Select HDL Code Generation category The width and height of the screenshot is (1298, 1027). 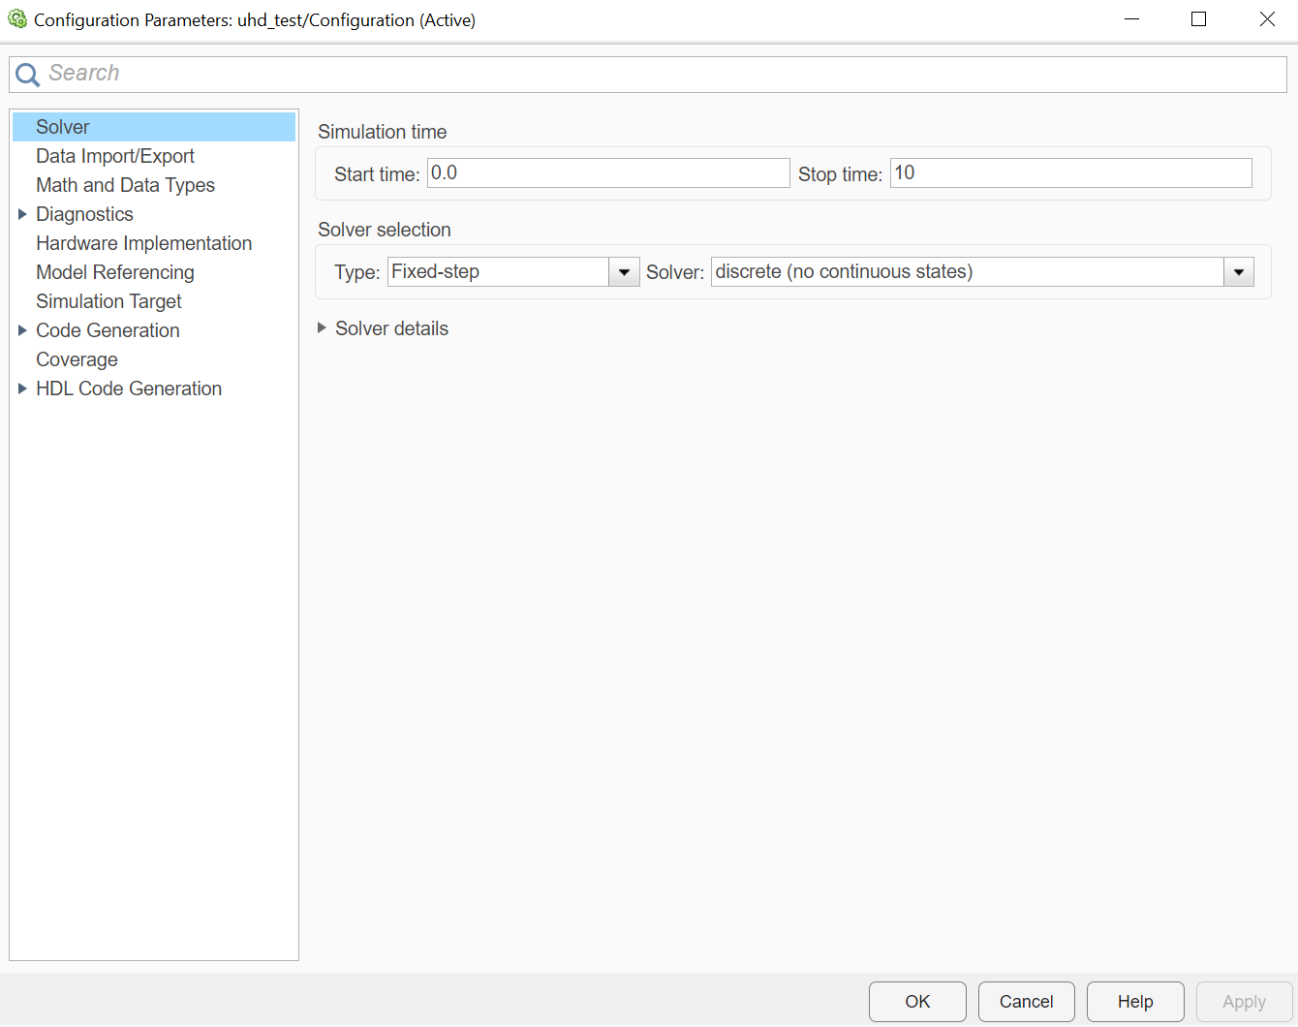129,389
